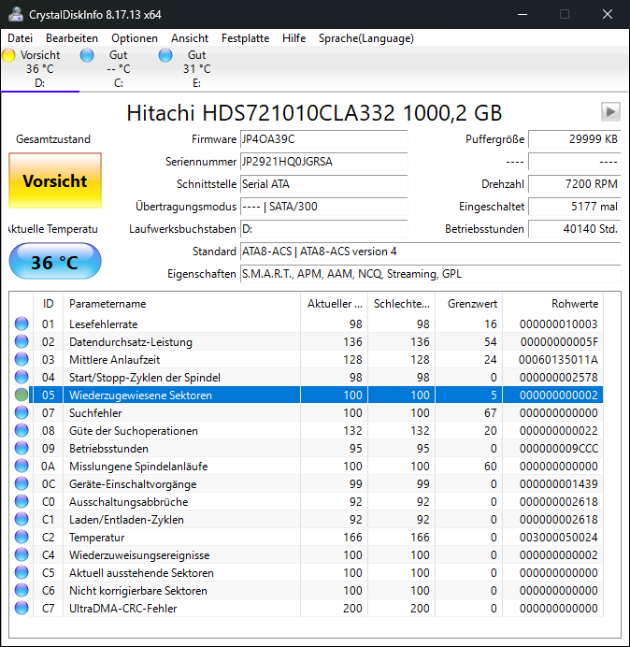Click the Standard field ATA8-ACS
The height and width of the screenshot is (647, 630).
[430, 252]
